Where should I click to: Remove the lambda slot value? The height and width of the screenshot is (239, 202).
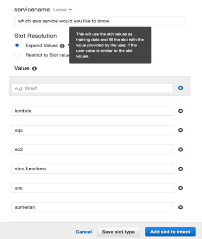click(x=181, y=111)
